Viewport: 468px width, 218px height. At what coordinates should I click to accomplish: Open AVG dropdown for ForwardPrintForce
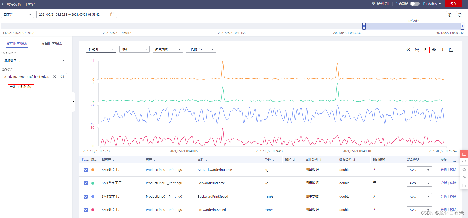[419, 183]
